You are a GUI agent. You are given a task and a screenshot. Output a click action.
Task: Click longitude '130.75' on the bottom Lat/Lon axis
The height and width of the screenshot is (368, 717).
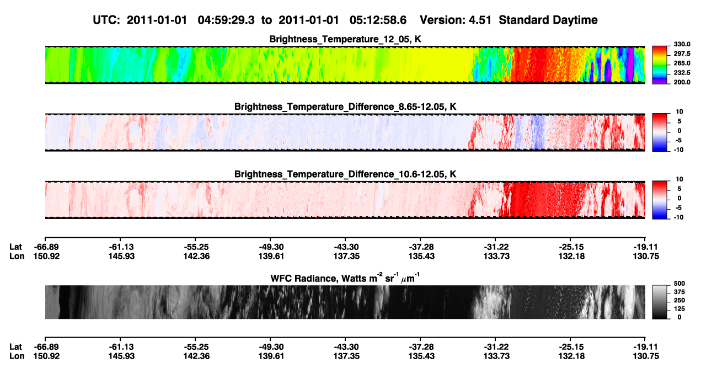[x=645, y=356]
